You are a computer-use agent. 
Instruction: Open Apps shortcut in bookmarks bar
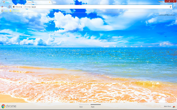tap(5, 11)
